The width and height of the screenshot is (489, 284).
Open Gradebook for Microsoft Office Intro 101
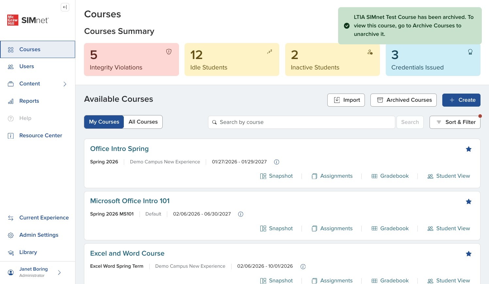(390, 229)
